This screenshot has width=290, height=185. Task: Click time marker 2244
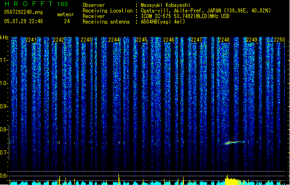tap(114, 40)
